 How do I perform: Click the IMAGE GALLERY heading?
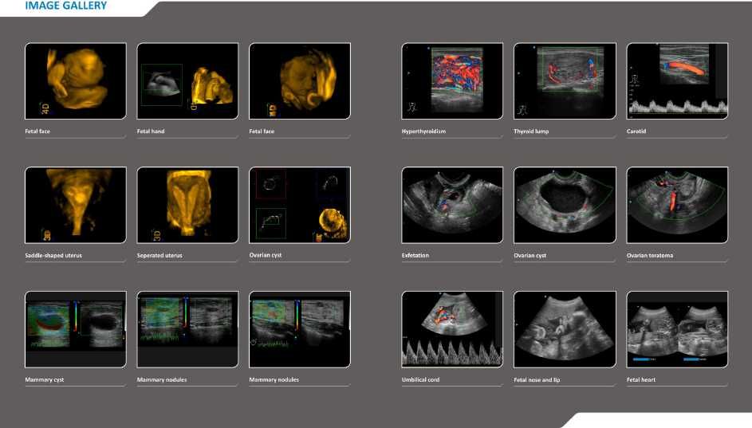pos(65,6)
